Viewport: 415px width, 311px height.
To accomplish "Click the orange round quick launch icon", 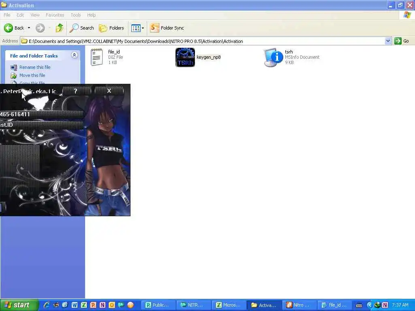I will (x=130, y=305).
